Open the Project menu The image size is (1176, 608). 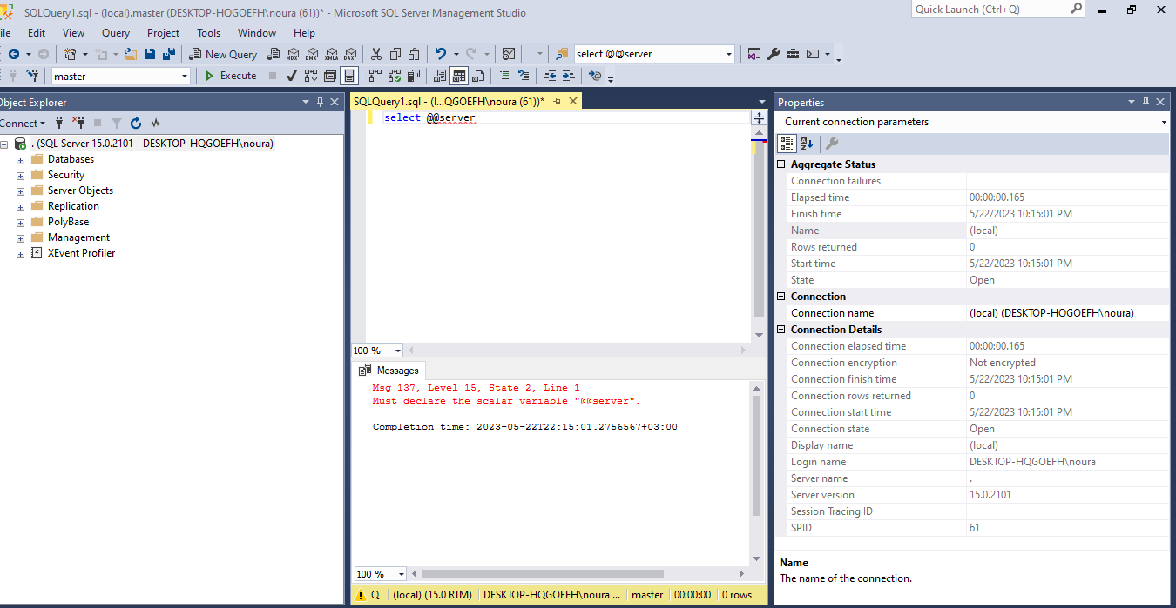tap(163, 33)
